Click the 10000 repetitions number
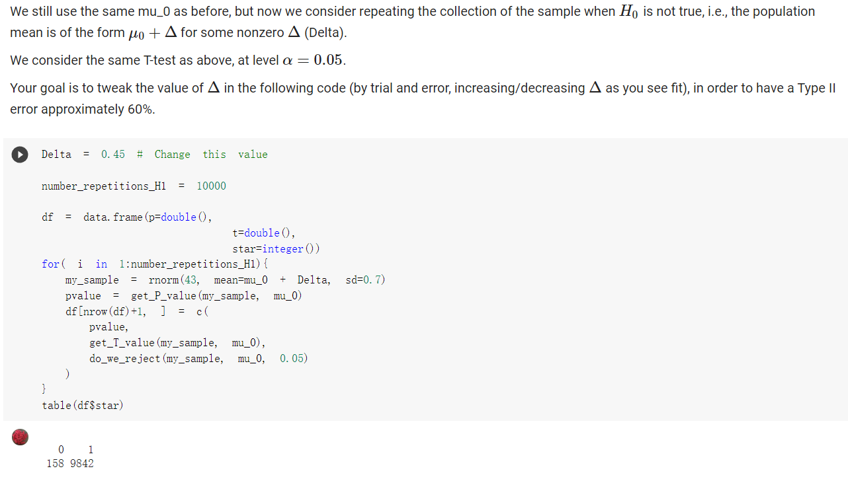The height and width of the screenshot is (483, 848). click(211, 186)
